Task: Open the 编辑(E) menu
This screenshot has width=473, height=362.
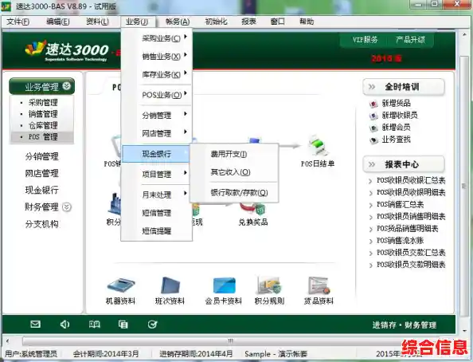Action: (58, 22)
